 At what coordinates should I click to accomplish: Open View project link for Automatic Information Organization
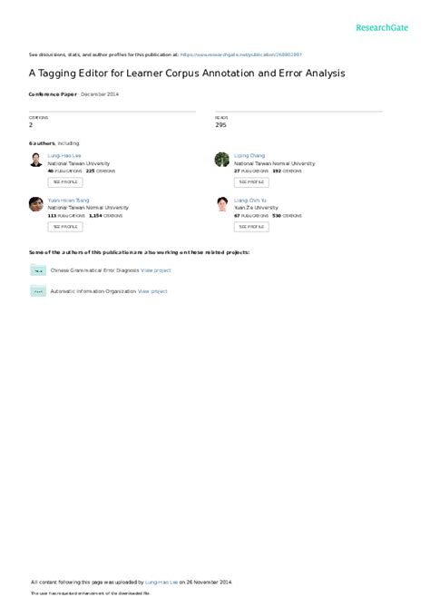pyautogui.click(x=152, y=291)
